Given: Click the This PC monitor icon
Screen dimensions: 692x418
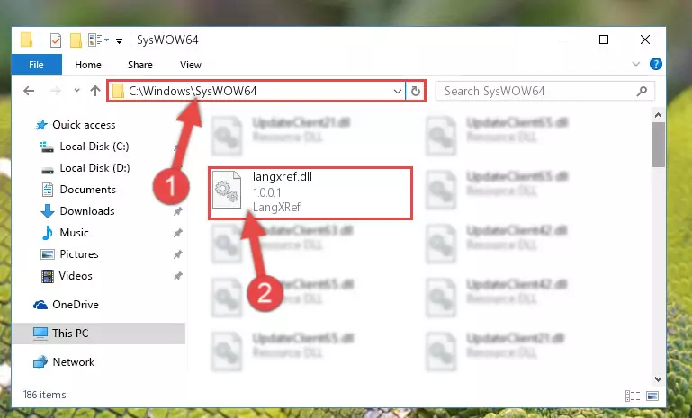Looking at the screenshot, I should [x=40, y=334].
